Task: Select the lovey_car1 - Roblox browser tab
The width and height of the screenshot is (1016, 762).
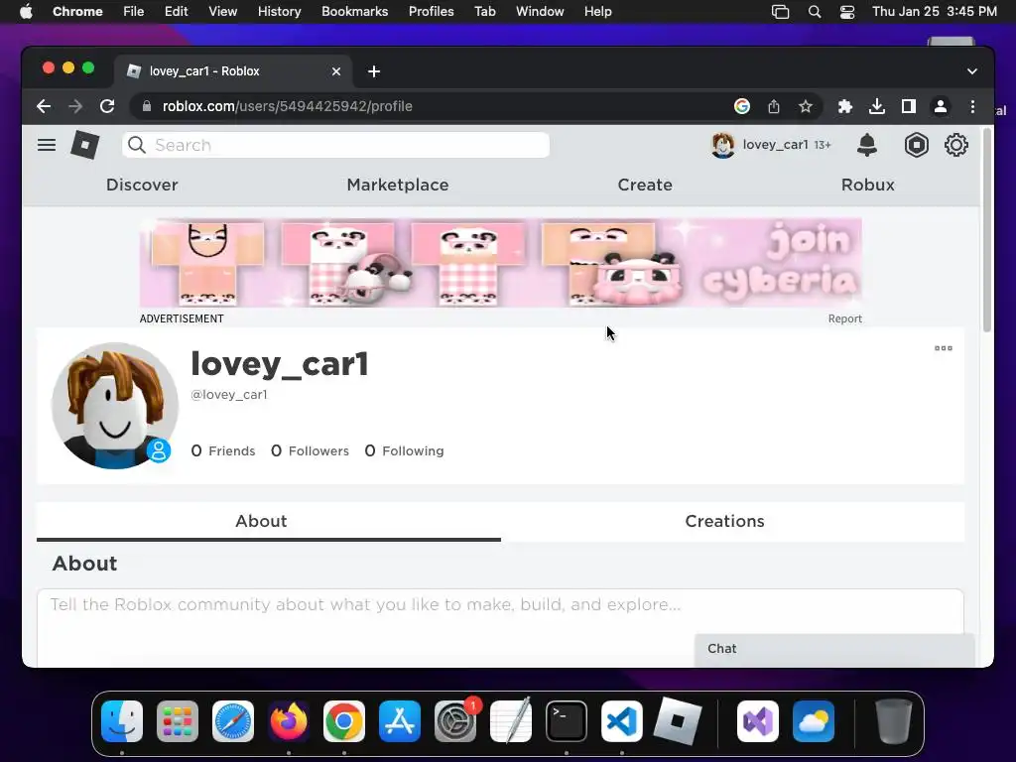Action: [233, 71]
